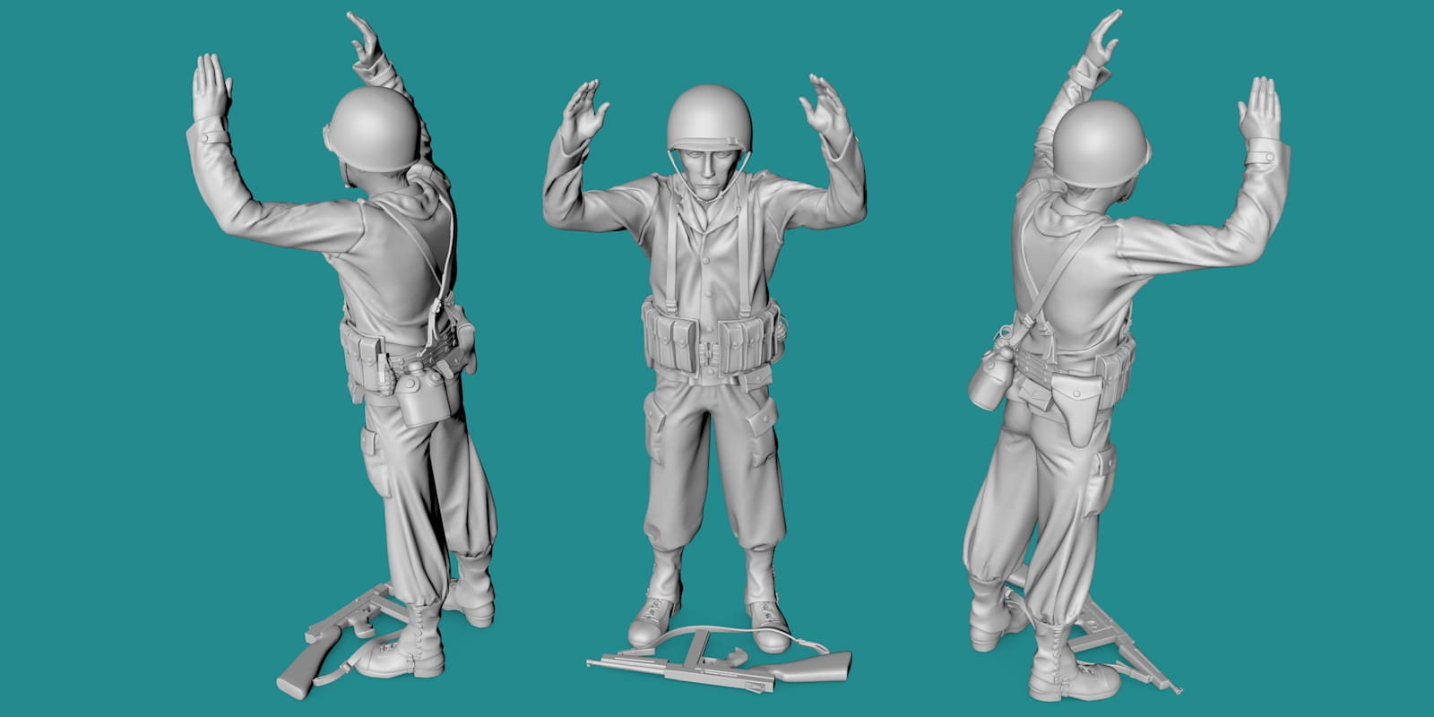This screenshot has width=1434, height=717.
Task: Click the right figure's far-right raised hand
Action: tap(1260, 108)
